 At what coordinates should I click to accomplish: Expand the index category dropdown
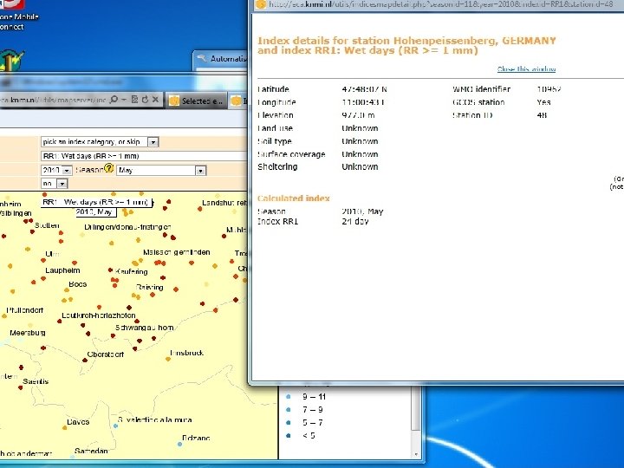(153, 141)
